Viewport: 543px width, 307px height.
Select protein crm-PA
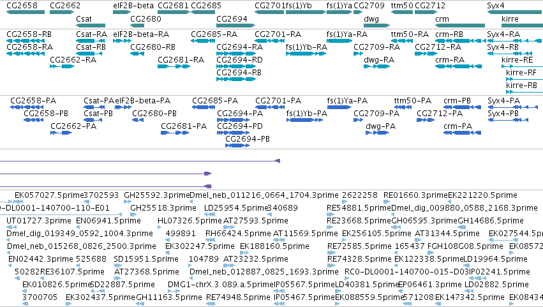(x=463, y=133)
